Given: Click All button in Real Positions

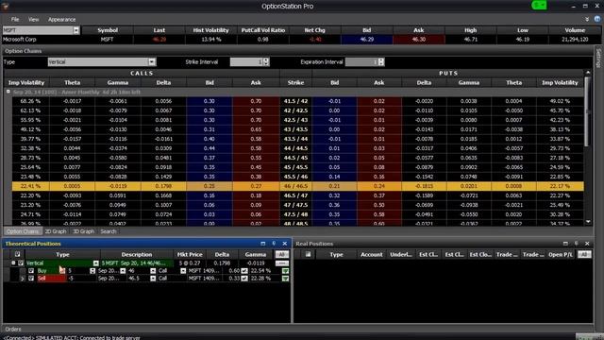Looking at the screenshot, I should tap(584, 254).
